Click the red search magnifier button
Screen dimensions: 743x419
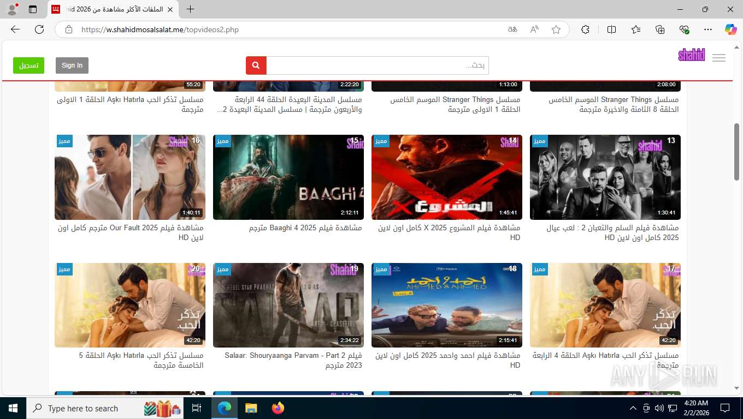tap(256, 65)
